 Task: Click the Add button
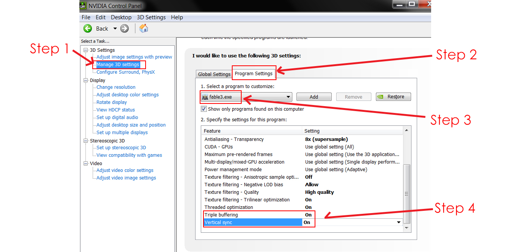[314, 97]
